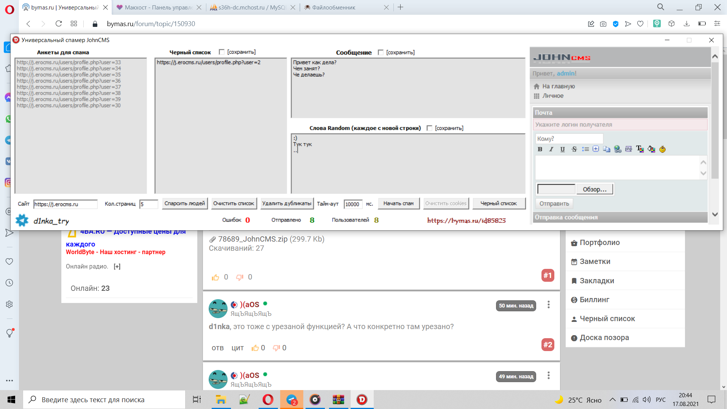Screen dimensions: 727x409
Task: Open the three-dot menu of post #2
Action: 548,305
